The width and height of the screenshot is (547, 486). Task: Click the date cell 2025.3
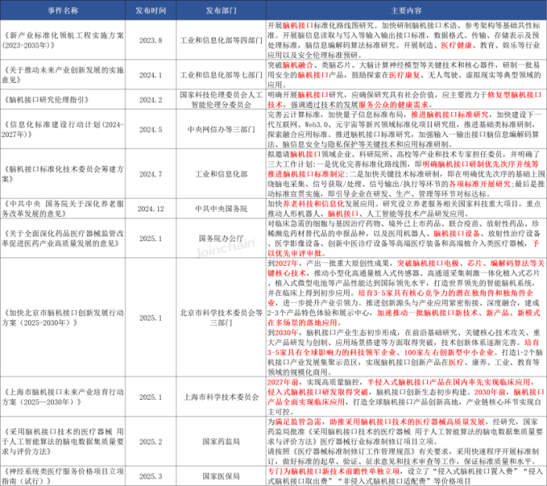150,476
